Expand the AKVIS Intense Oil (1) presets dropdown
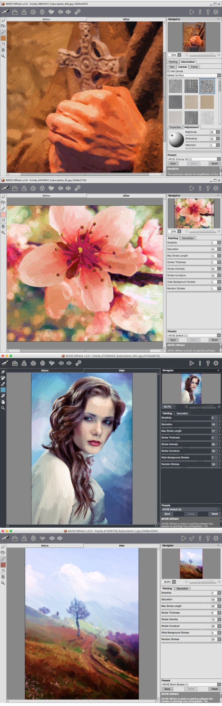This screenshot has height=706, width=222. tap(219, 159)
